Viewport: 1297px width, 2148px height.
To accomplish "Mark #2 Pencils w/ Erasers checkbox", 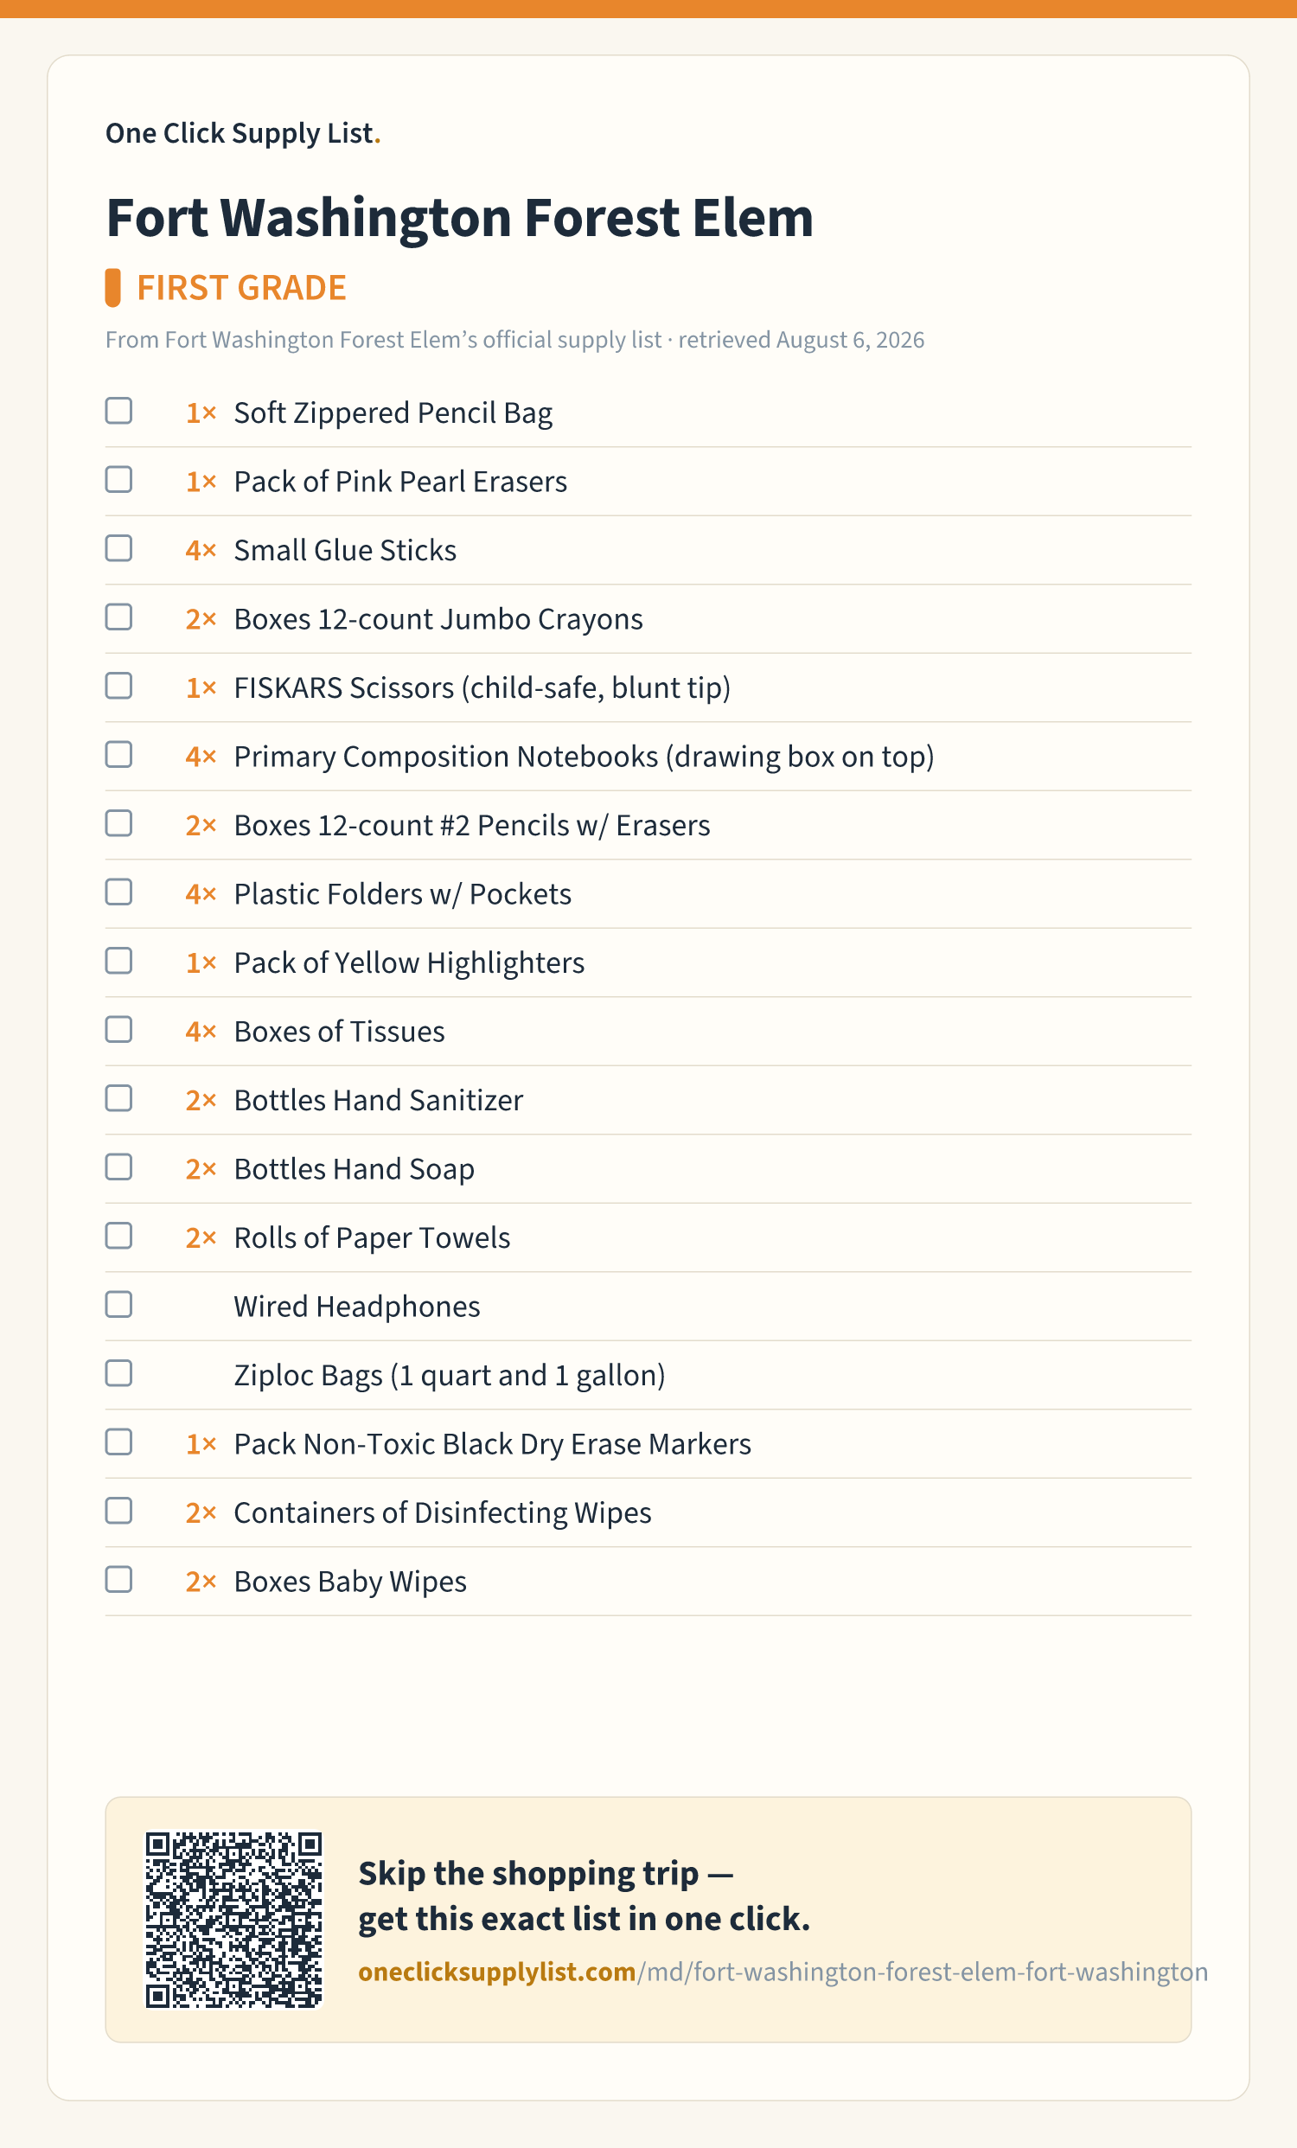I will 118,824.
